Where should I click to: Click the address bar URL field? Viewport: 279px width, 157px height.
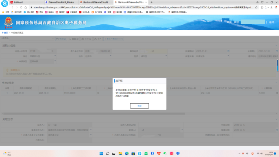point(135,7)
